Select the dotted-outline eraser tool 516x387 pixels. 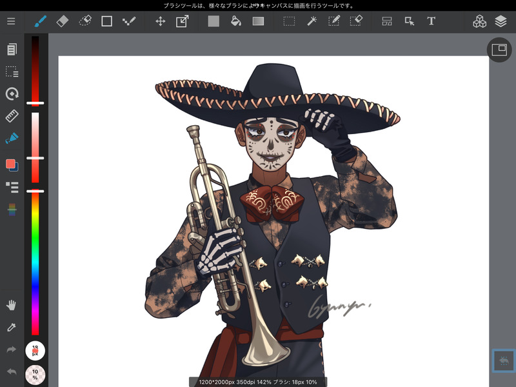(x=85, y=21)
